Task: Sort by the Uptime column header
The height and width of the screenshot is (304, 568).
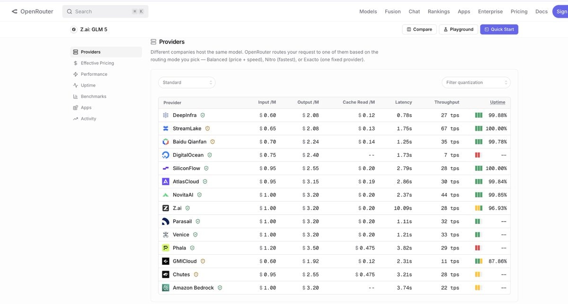Action: (497, 102)
